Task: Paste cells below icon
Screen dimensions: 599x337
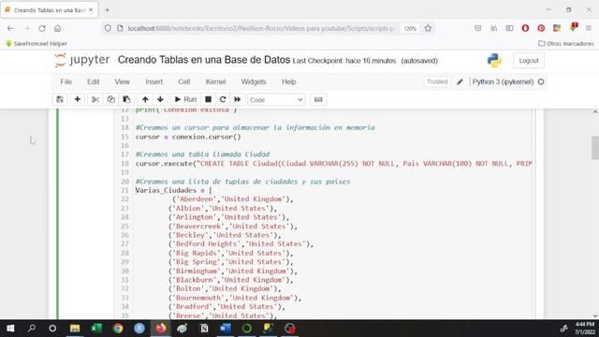Action: pyautogui.click(x=126, y=99)
